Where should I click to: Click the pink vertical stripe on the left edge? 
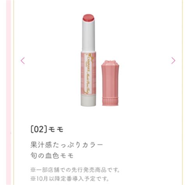9,92
